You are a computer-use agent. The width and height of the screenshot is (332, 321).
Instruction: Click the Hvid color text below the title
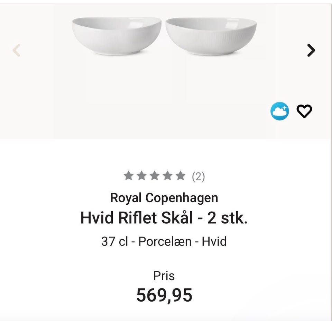pos(214,241)
